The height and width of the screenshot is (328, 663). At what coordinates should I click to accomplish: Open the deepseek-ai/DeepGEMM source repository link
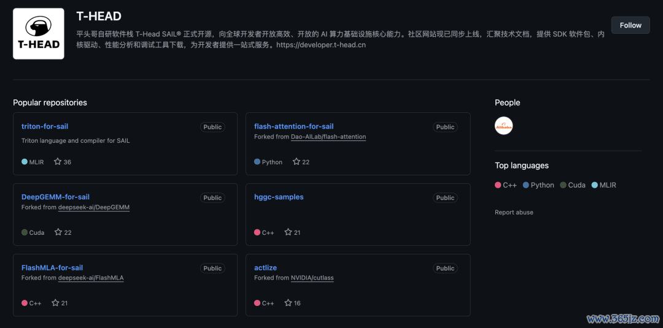pyautogui.click(x=94, y=207)
